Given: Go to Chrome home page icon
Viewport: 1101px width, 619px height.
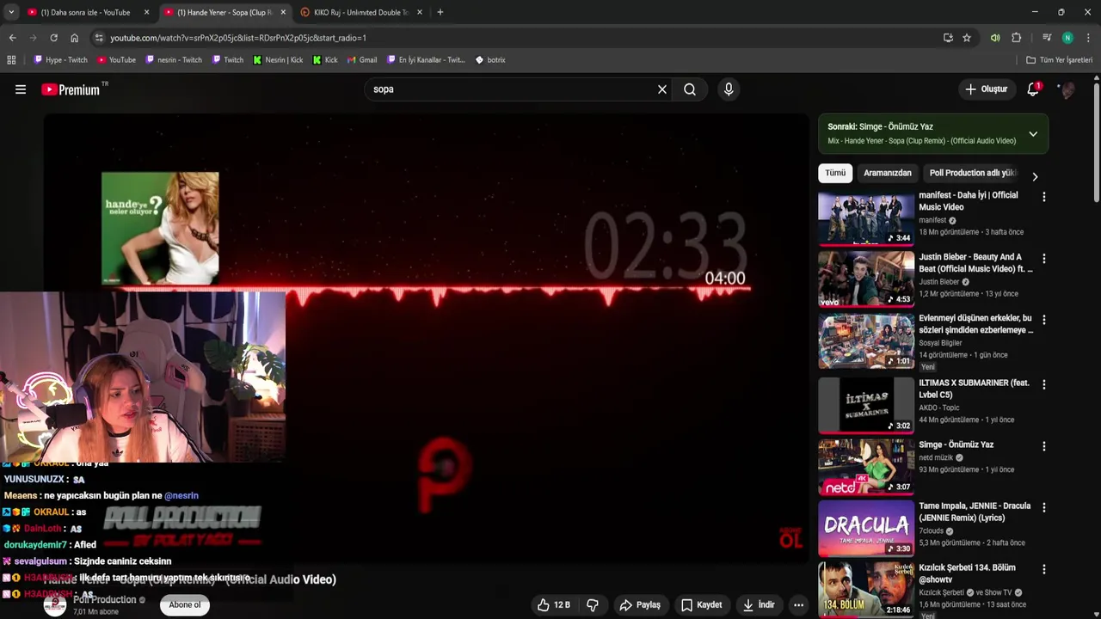Looking at the screenshot, I should coord(74,38).
